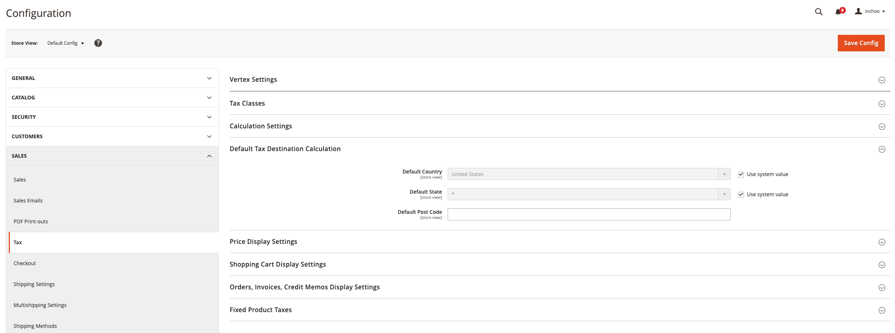Click Orders, Invoices, Credit Memos Display Settings heading
Screen dimensions: 895x333
[305, 287]
